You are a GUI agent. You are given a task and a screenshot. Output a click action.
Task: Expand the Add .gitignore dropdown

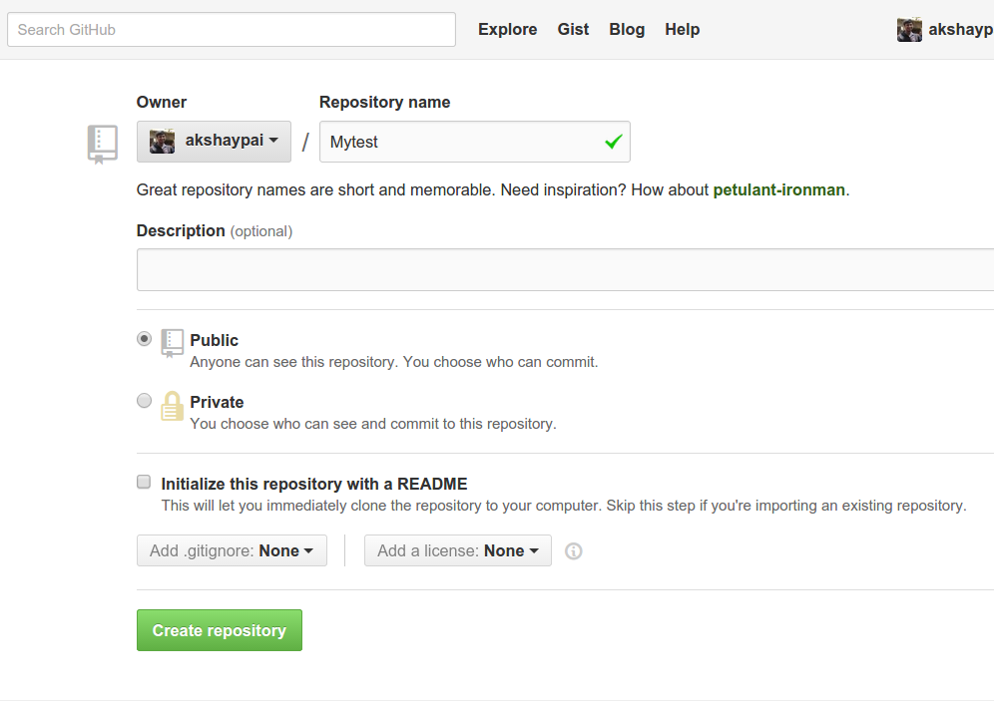click(x=232, y=550)
